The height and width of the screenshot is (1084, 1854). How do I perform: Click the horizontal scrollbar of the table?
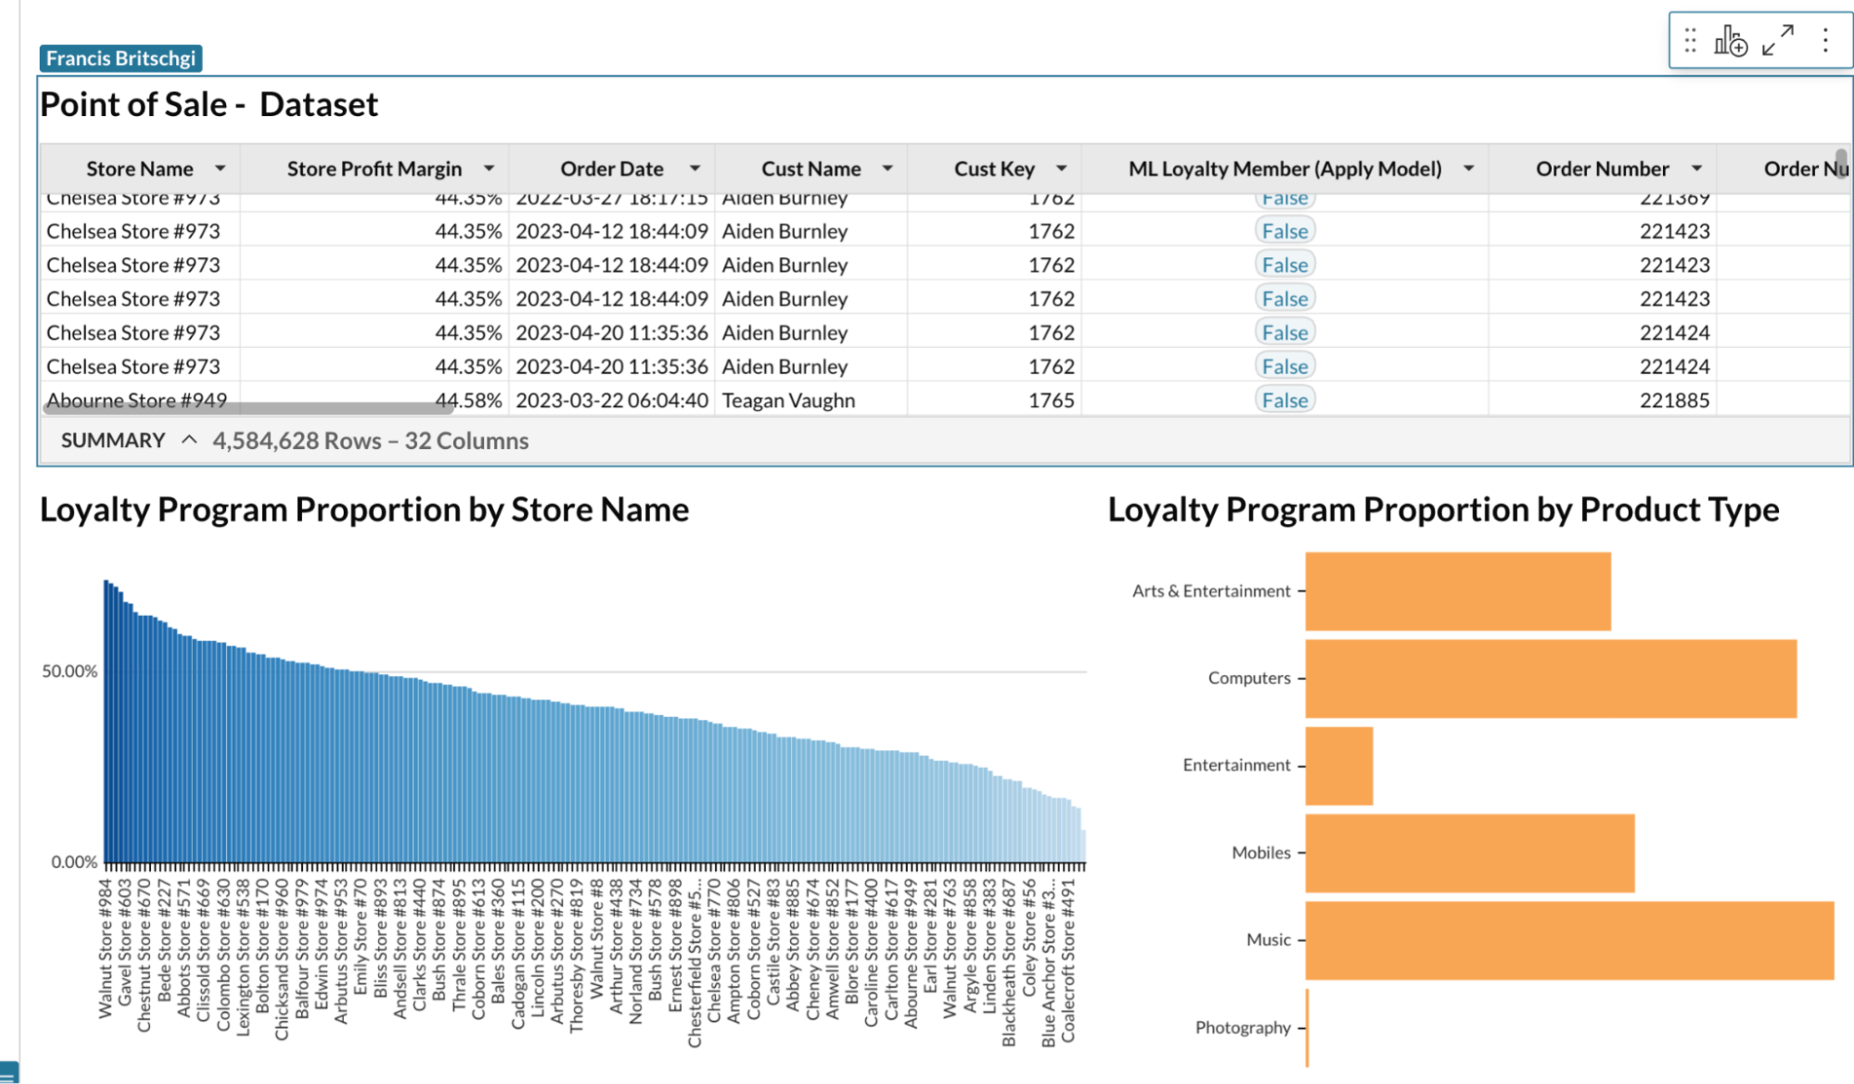tap(248, 408)
